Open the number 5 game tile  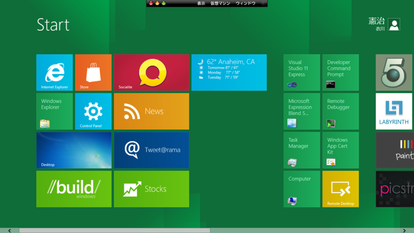tap(394, 72)
